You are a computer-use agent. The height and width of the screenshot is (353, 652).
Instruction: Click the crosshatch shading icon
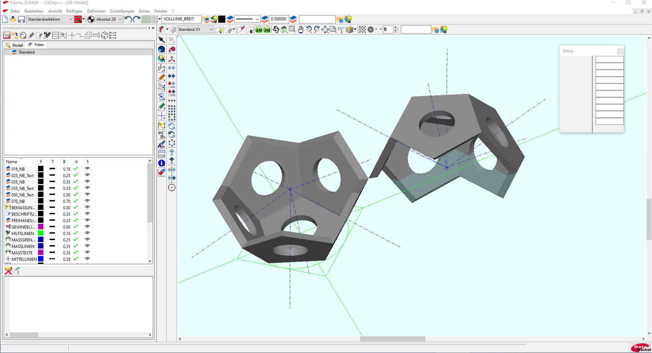pyautogui.click(x=362, y=30)
